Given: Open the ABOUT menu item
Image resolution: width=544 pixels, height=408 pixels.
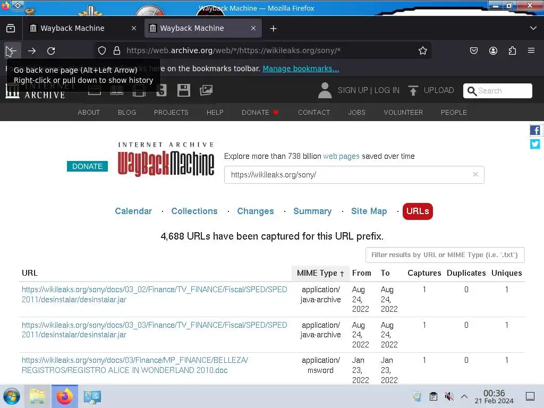Looking at the screenshot, I should tap(89, 113).
